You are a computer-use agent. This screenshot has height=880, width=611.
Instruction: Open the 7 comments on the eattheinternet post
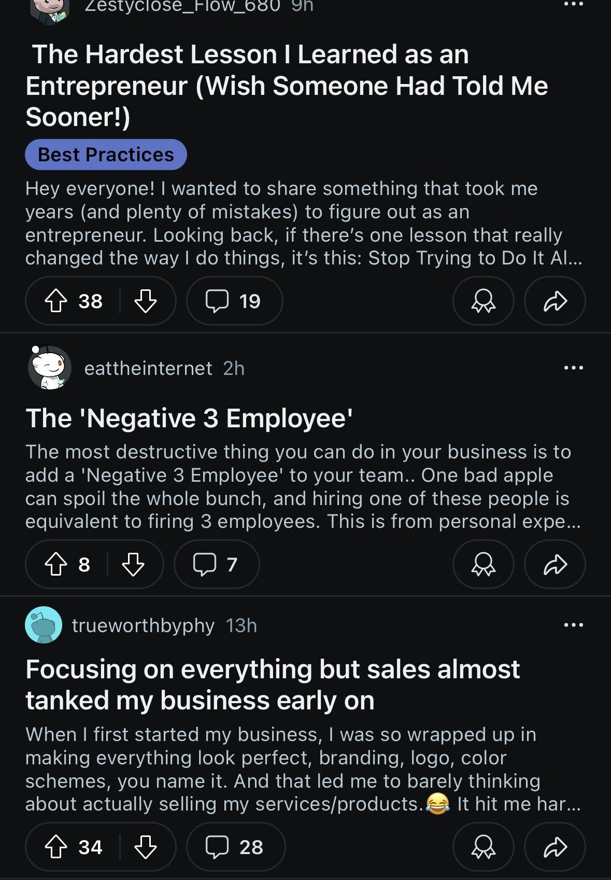pos(217,565)
